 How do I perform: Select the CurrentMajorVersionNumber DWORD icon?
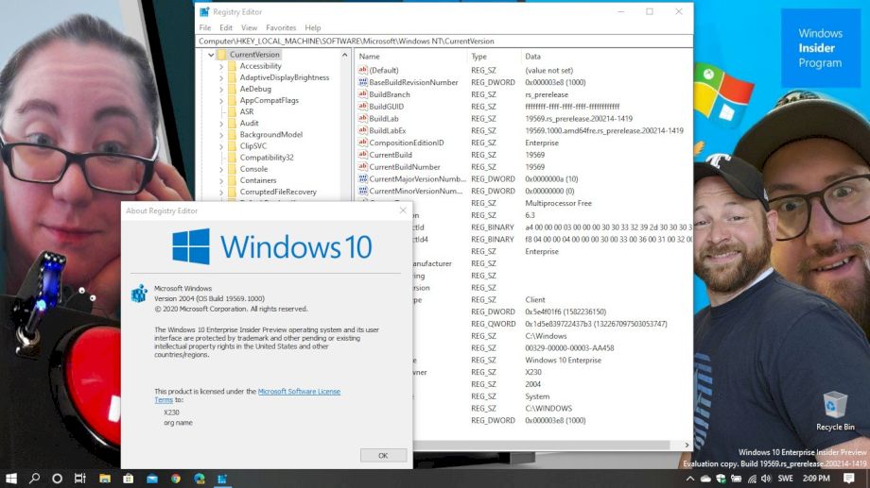tap(363, 179)
